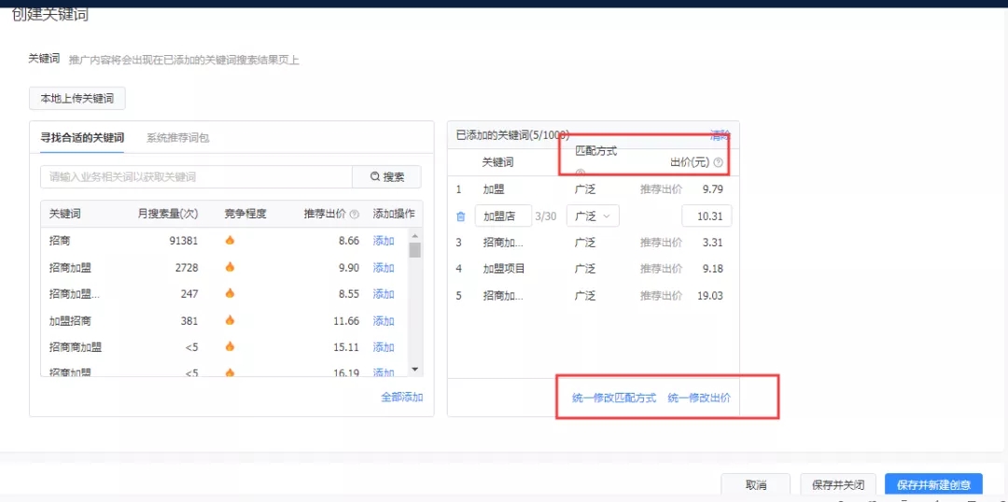
Task: Click help icon next to 出价(元)
Action: (x=718, y=162)
